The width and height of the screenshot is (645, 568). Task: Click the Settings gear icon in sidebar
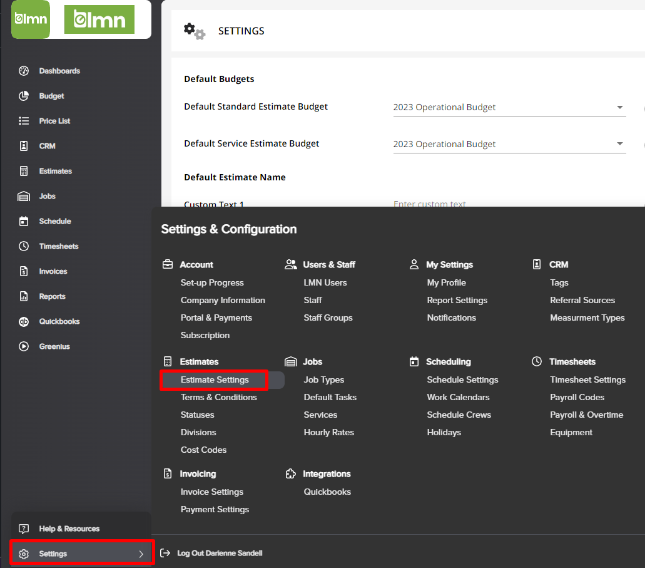coord(24,554)
